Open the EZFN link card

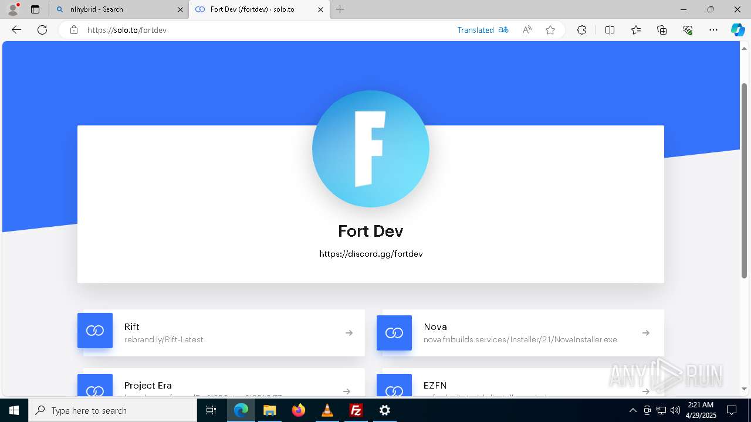coord(520,383)
